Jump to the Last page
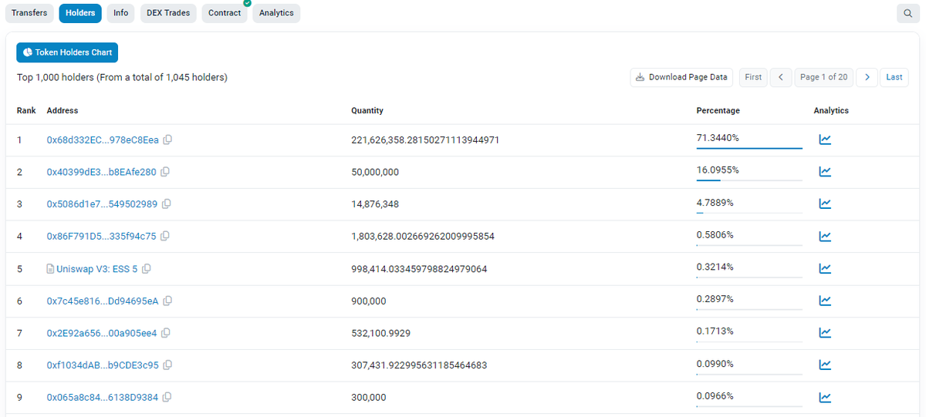Image resolution: width=926 pixels, height=417 pixels. pyautogui.click(x=894, y=77)
